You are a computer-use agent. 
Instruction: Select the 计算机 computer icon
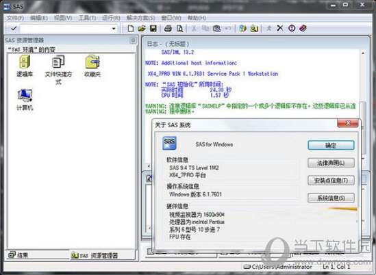(x=25, y=100)
